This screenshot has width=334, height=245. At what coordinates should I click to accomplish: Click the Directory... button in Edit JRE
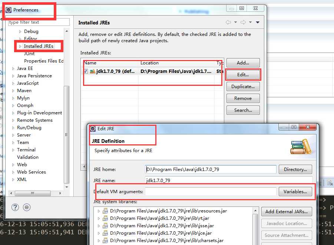click(x=295, y=169)
